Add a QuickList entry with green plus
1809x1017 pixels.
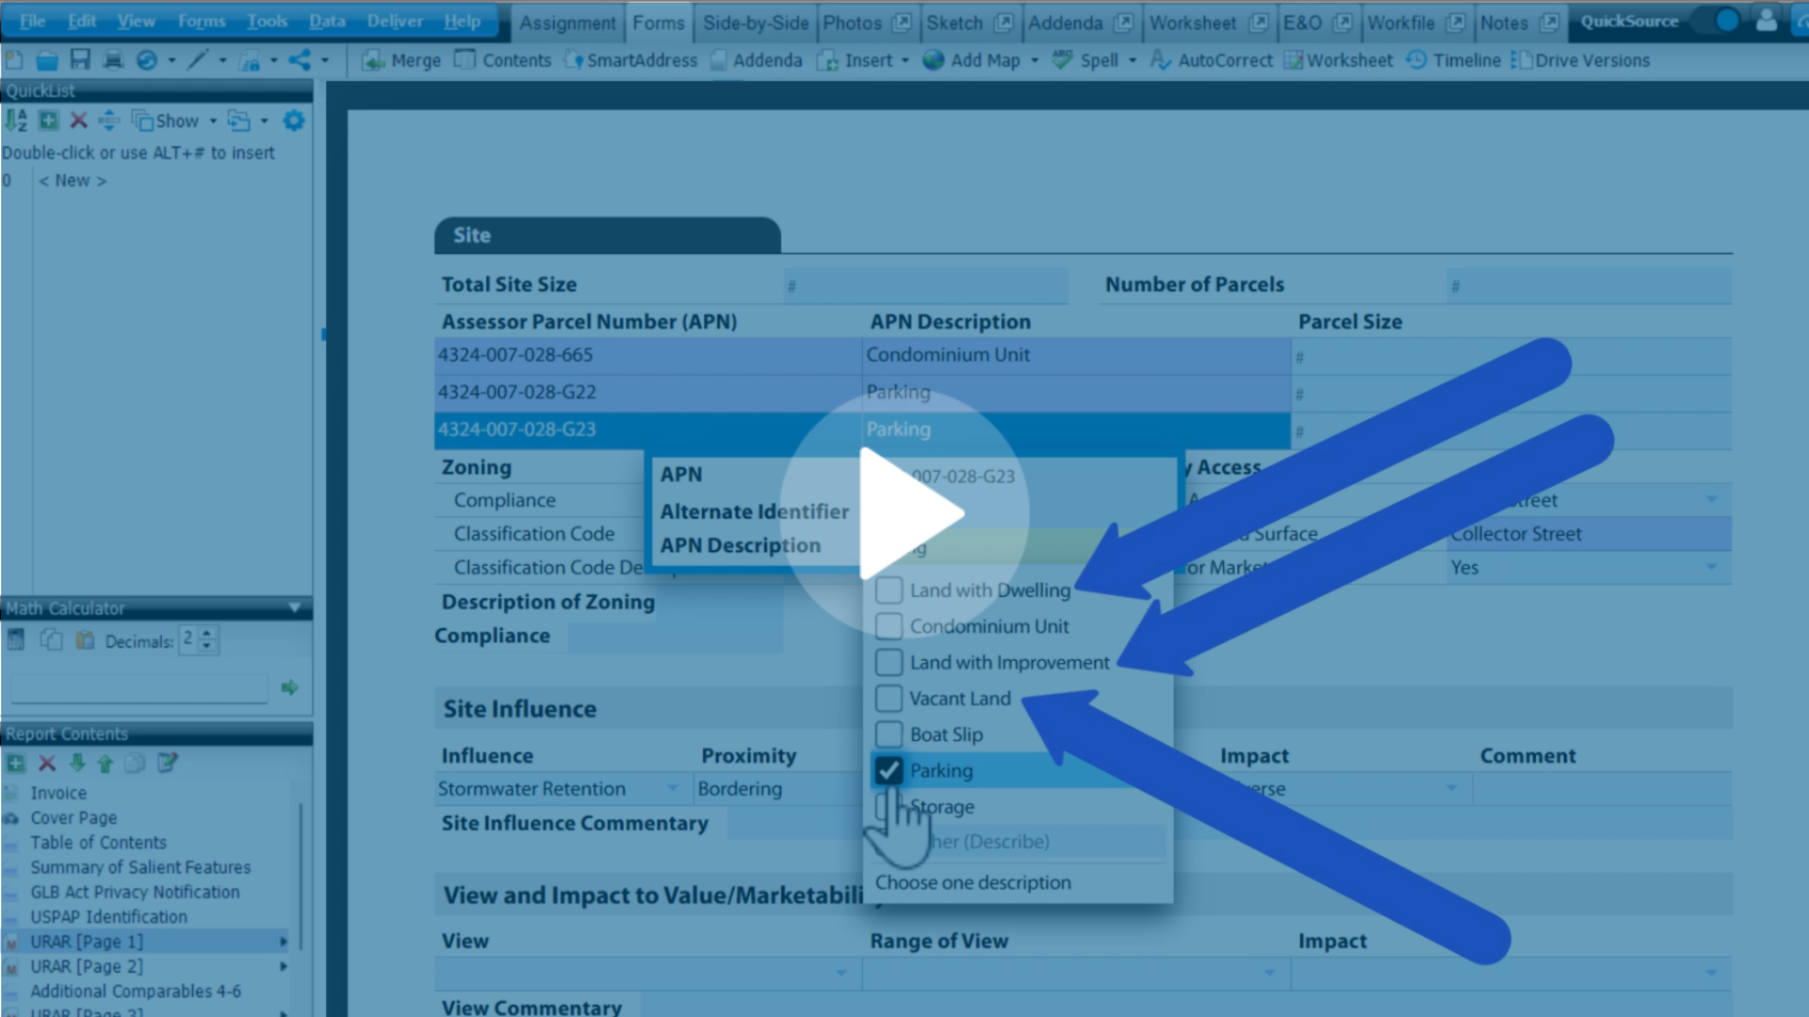point(48,121)
